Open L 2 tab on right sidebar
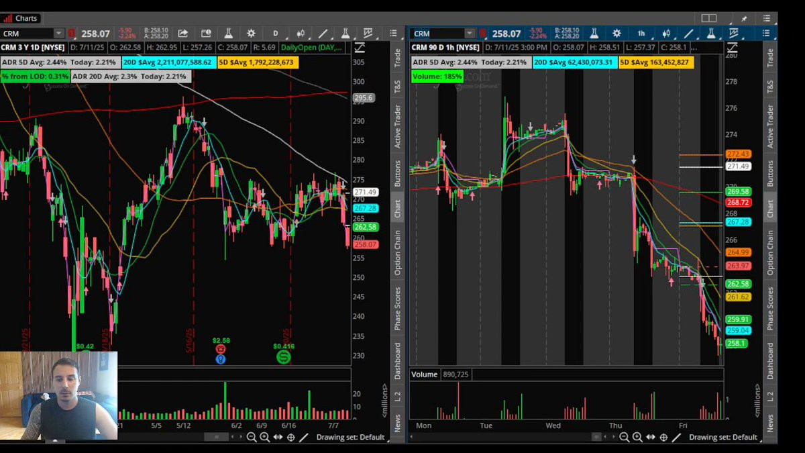805x453 pixels. (x=770, y=397)
